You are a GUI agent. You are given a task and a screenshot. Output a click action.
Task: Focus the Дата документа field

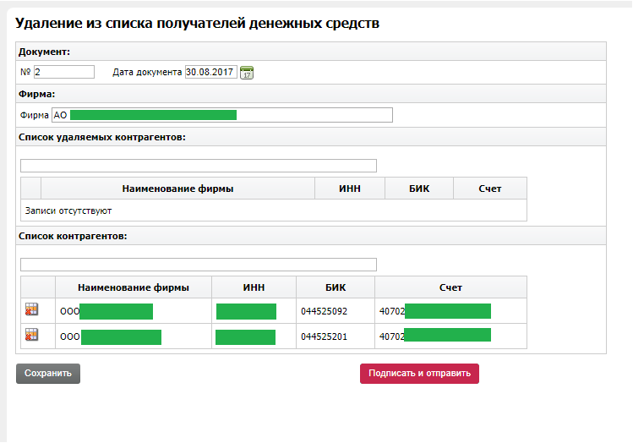coord(211,72)
